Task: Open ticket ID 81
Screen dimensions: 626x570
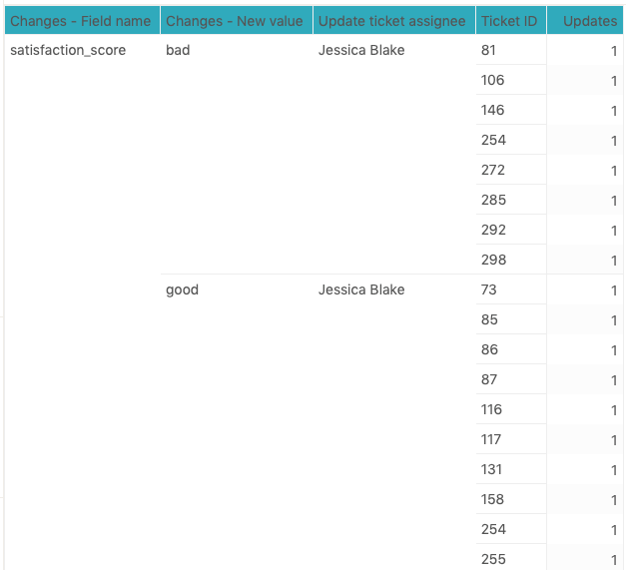Action: [x=488, y=50]
